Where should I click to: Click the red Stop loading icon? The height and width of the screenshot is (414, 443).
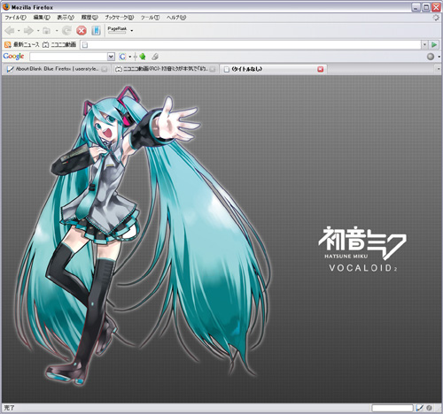coord(82,30)
